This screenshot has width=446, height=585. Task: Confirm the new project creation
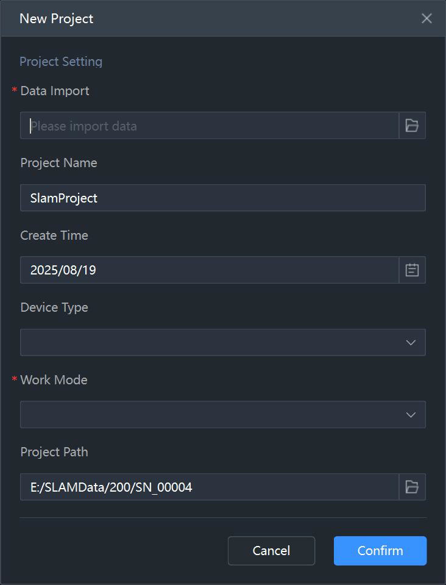tap(380, 551)
